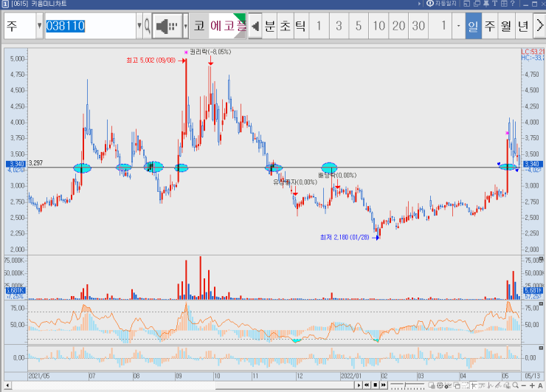Stop chart replay with the stop button
The height and width of the screenshot is (392, 546).
click(x=376, y=385)
